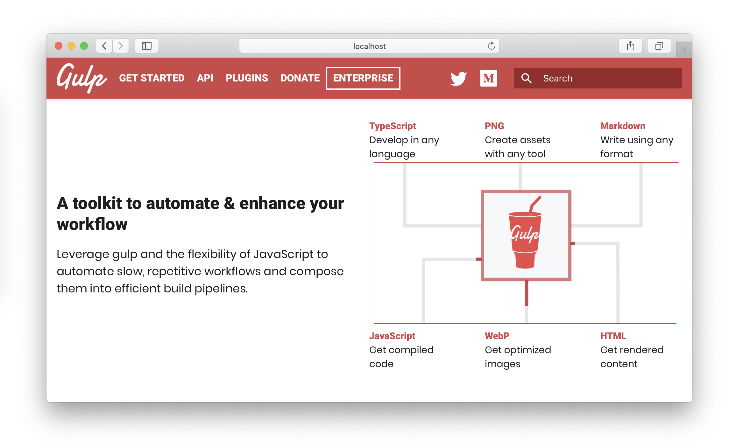750x441 pixels.
Task: Click the Medium M icon
Action: click(x=487, y=78)
